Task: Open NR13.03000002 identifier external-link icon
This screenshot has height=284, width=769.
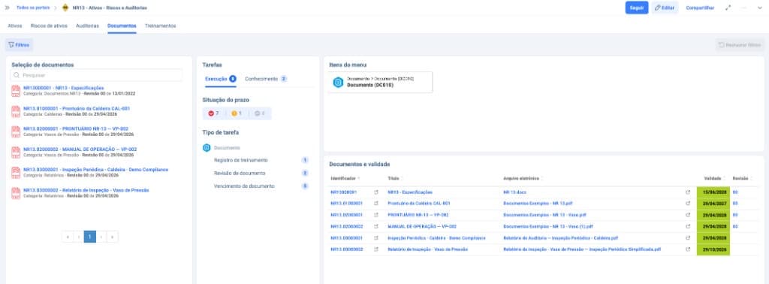Action: (376, 249)
